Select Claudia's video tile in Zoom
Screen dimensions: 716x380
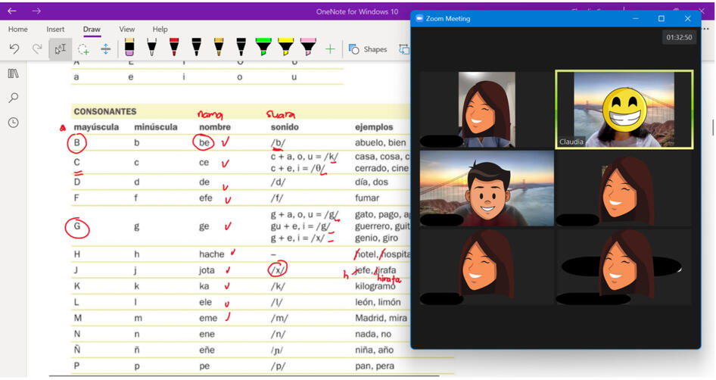(x=624, y=109)
